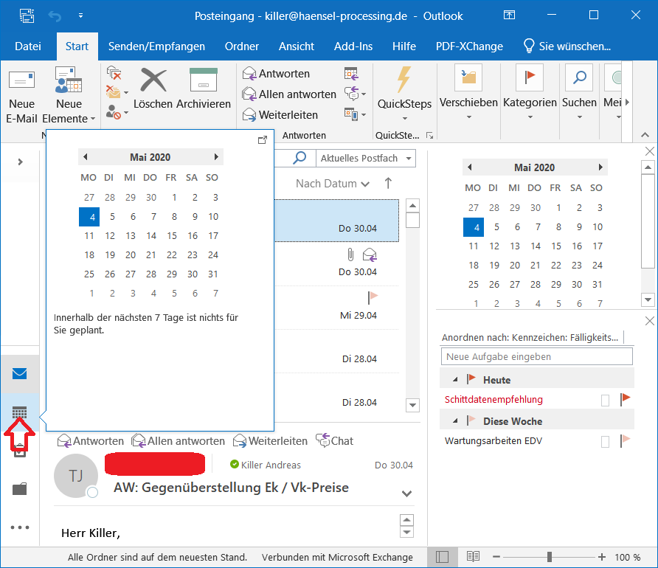
Task: Go to next month in calendar peek popup
Action: tap(216, 157)
